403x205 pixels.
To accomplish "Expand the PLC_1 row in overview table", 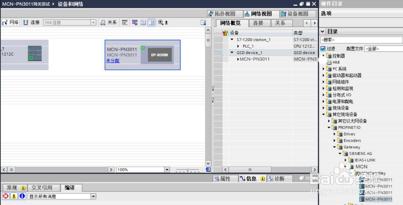I will coord(238,46).
